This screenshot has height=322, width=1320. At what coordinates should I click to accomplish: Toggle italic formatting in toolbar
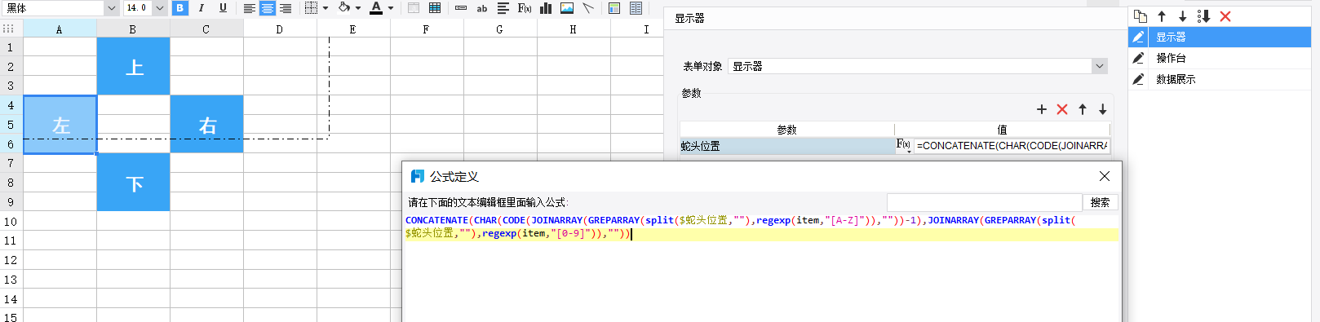click(201, 8)
